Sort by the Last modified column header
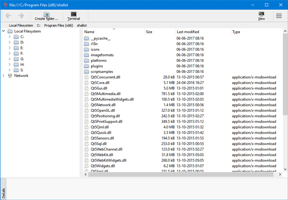 coord(187,32)
